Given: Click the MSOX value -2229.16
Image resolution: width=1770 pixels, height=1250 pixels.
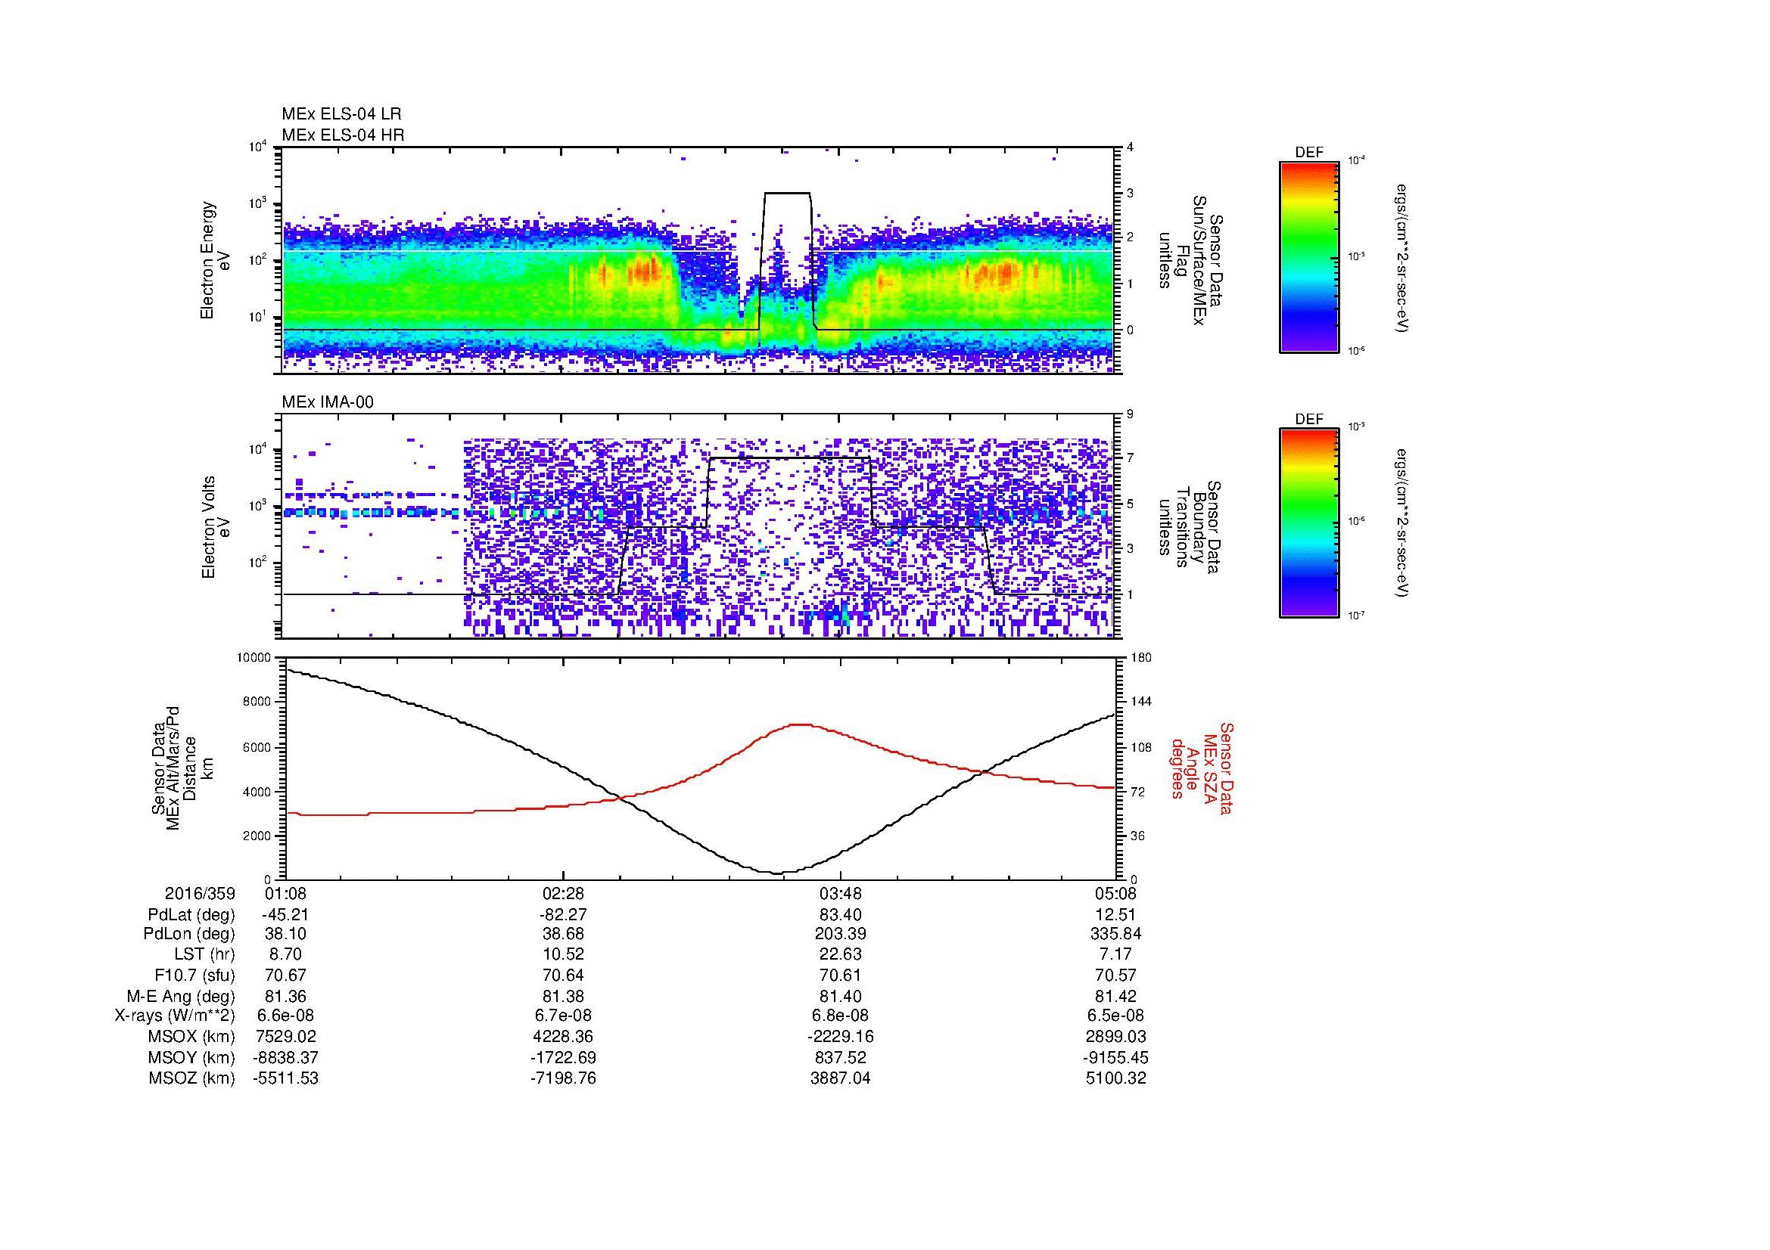Looking at the screenshot, I should [x=840, y=1037].
